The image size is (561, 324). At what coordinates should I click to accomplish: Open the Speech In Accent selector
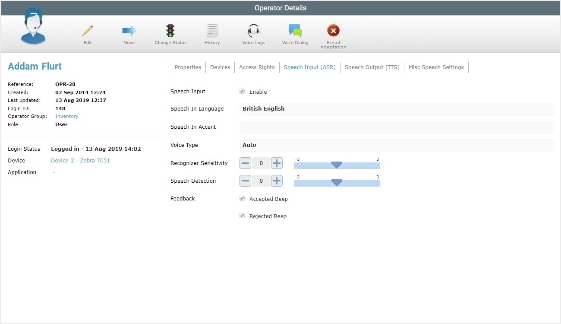(396, 127)
